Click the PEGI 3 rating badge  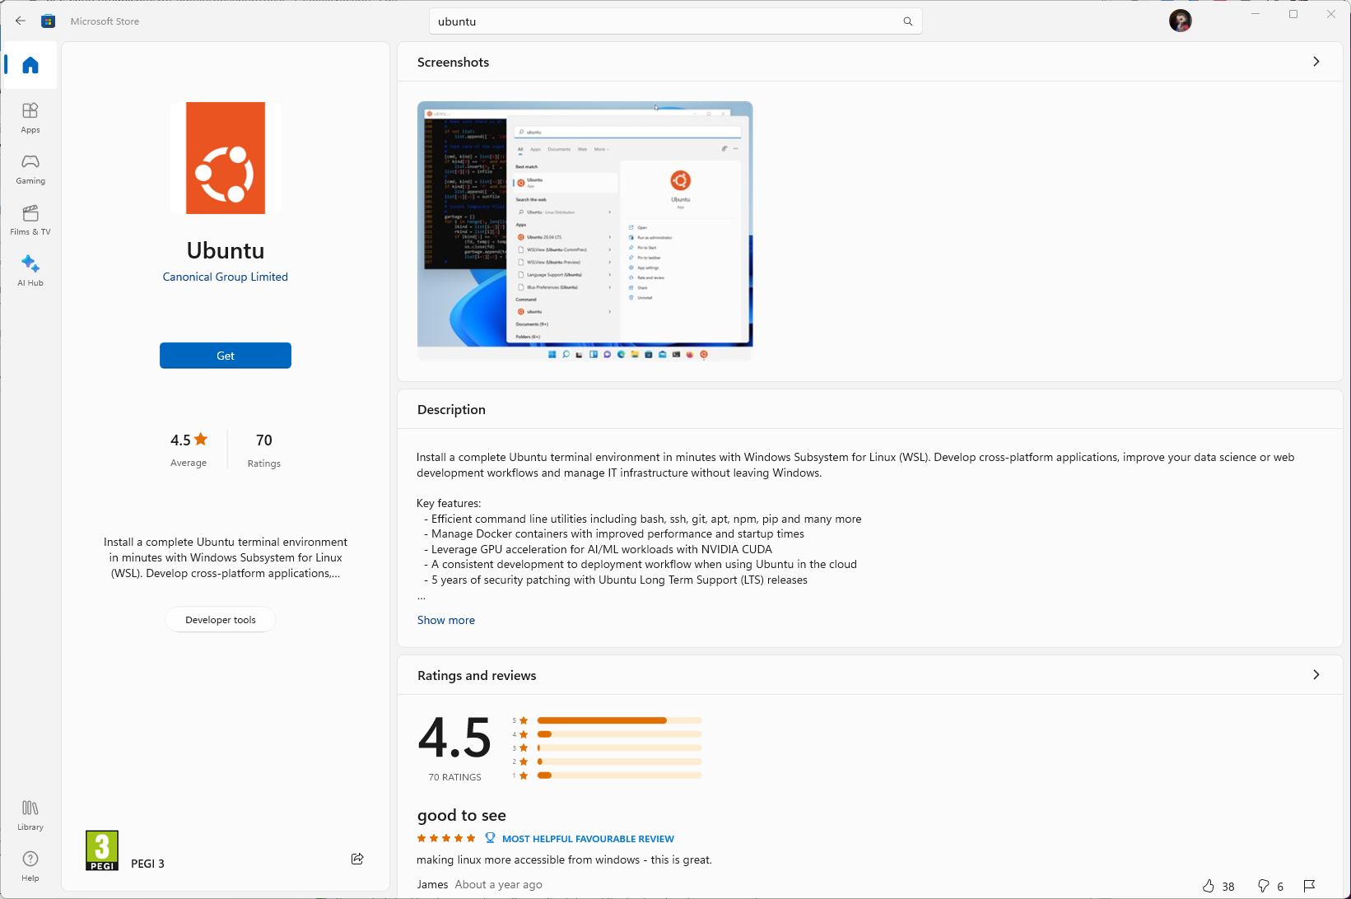point(102,850)
